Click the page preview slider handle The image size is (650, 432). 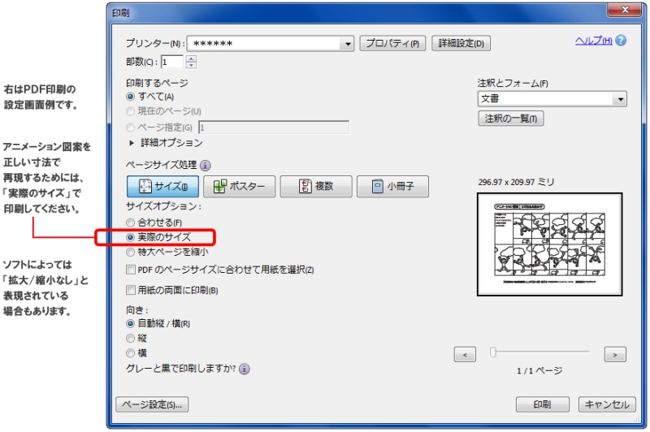pos(492,352)
